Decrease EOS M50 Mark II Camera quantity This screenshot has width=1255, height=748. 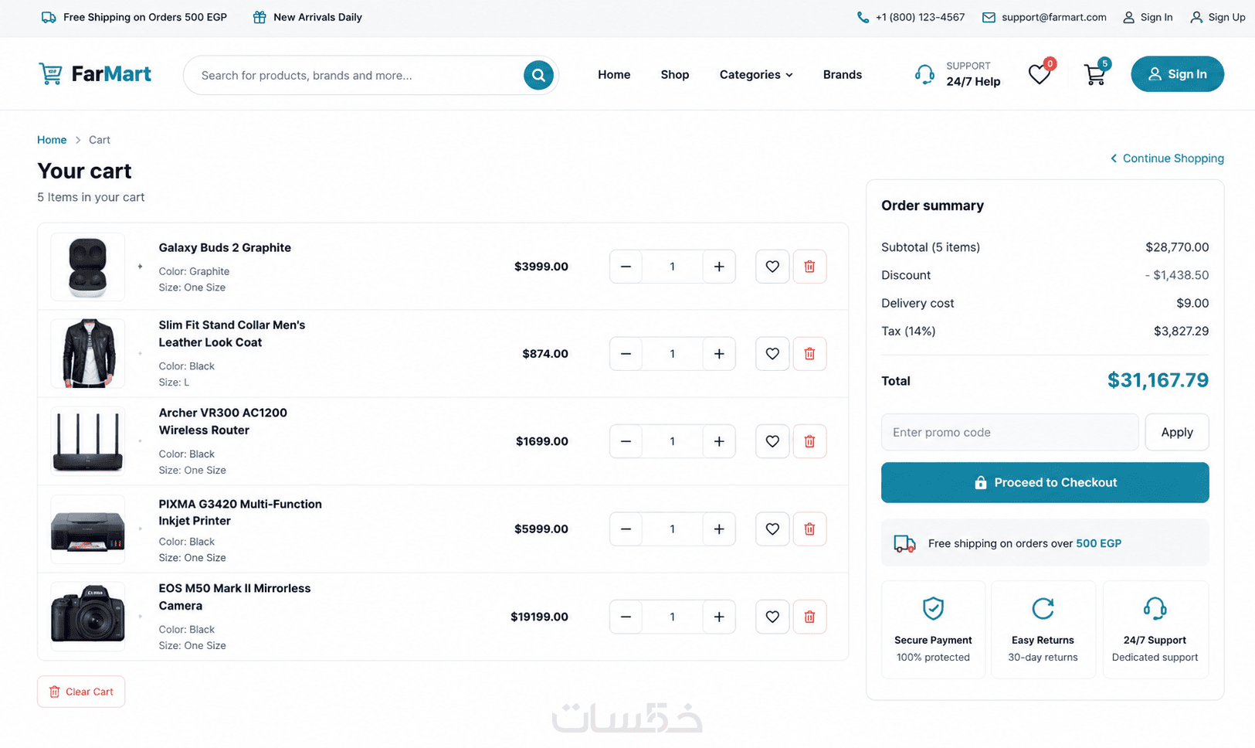tap(626, 617)
